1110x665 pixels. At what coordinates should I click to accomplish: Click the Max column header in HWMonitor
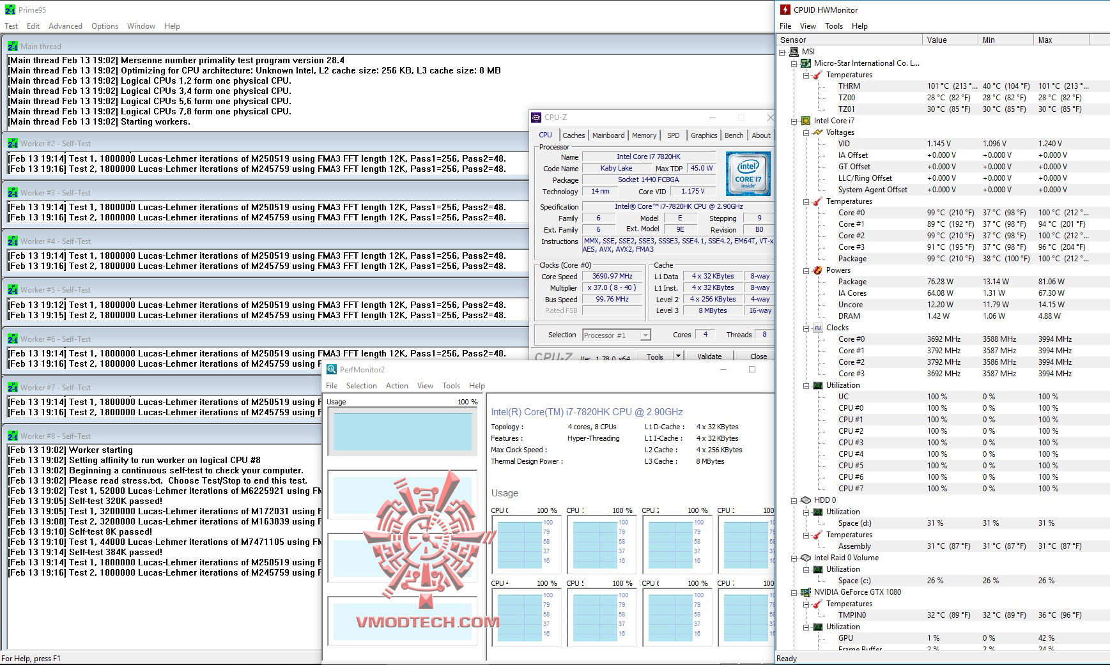tap(1061, 40)
